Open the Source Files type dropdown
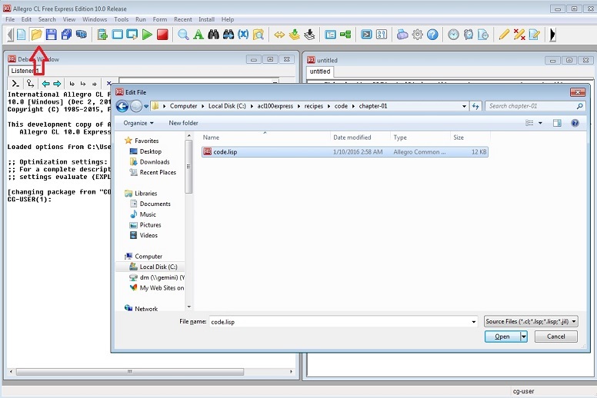597x398 pixels. (531, 322)
